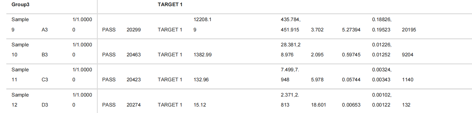Click the 18.601 value cell
Screen dimensions: 472x113
318,105
